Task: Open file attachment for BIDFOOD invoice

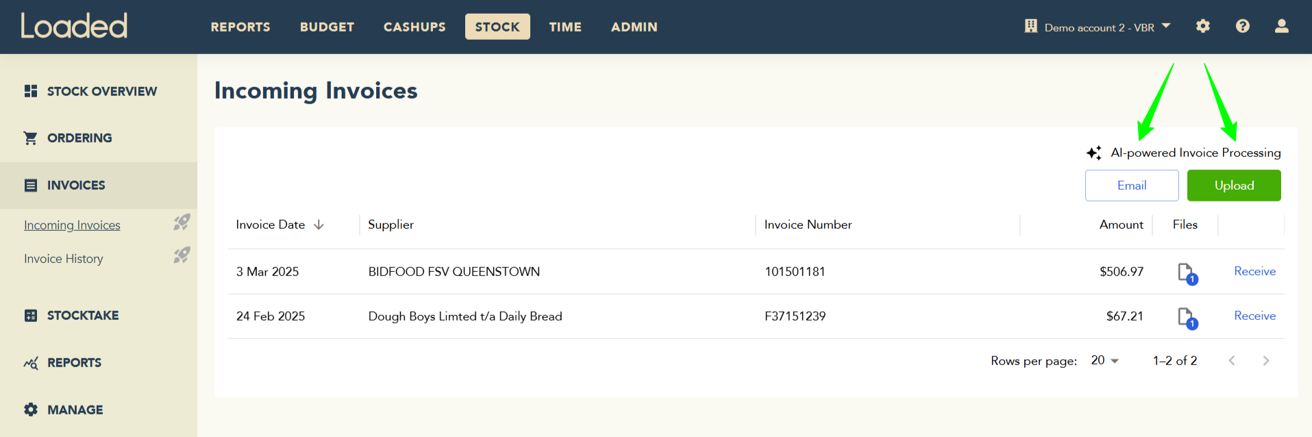Action: (x=1187, y=273)
